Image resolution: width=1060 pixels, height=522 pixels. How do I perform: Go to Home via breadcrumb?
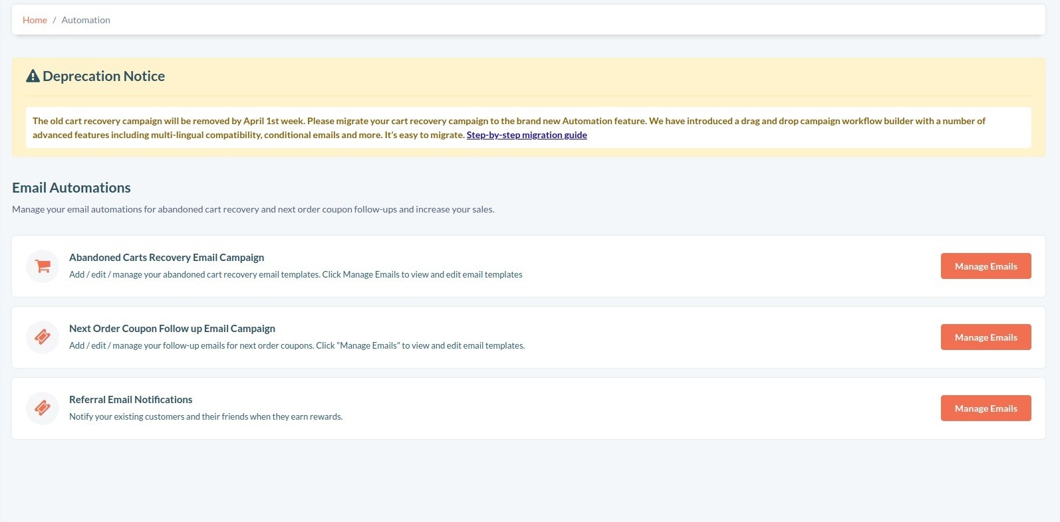click(x=35, y=20)
